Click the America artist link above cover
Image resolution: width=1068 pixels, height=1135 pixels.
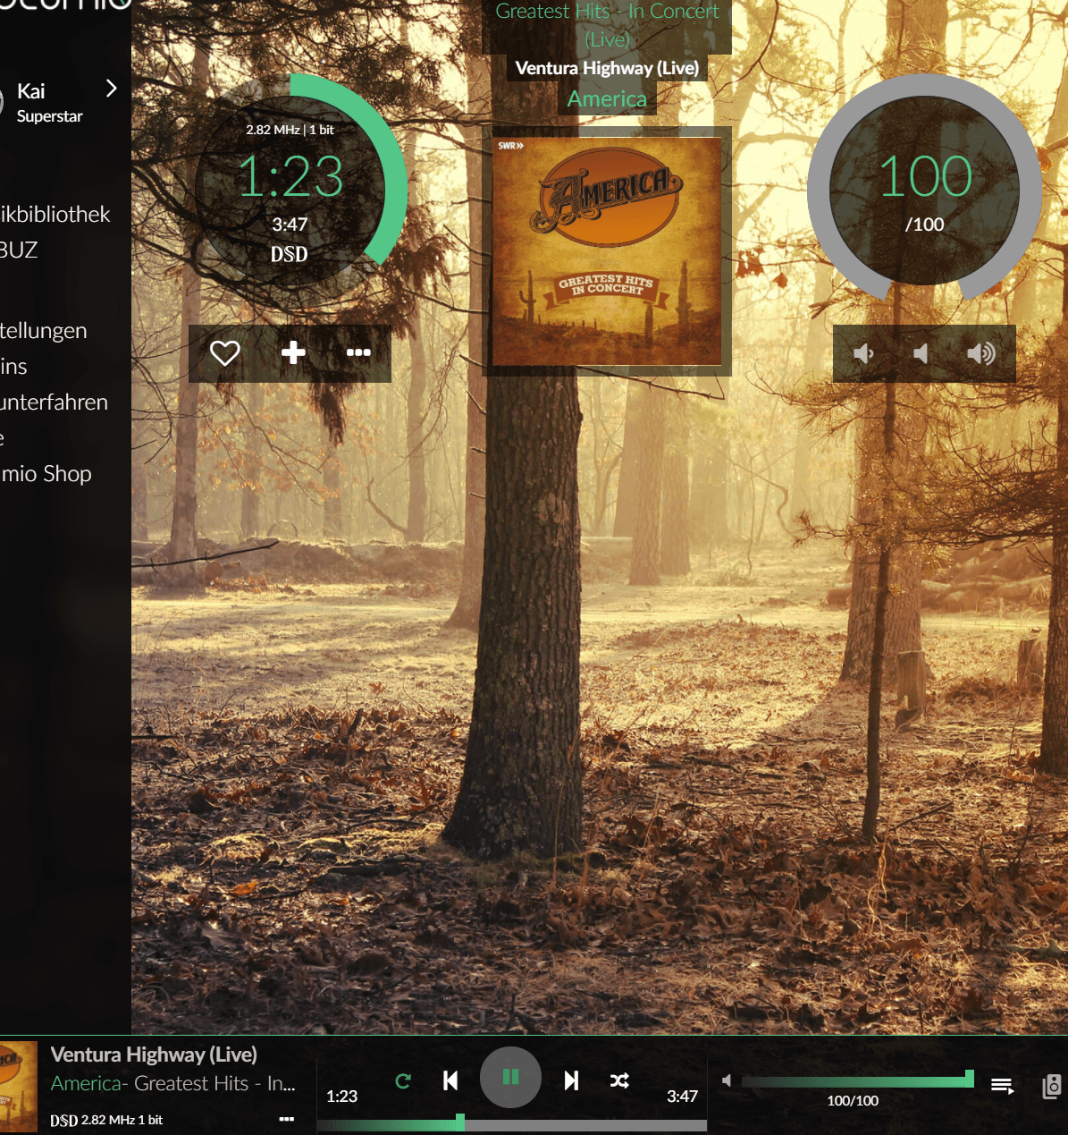click(607, 98)
